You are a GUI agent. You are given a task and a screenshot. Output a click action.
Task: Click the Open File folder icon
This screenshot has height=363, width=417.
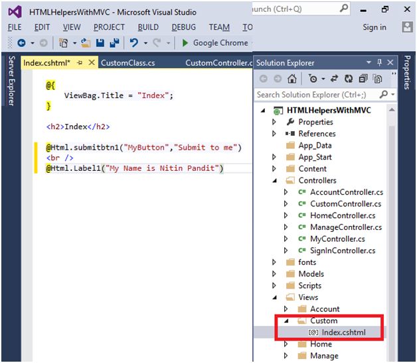[x=86, y=42]
